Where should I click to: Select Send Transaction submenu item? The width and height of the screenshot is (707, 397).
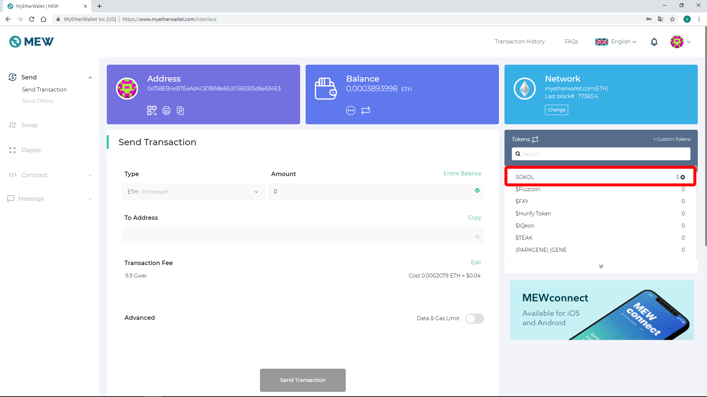44,90
